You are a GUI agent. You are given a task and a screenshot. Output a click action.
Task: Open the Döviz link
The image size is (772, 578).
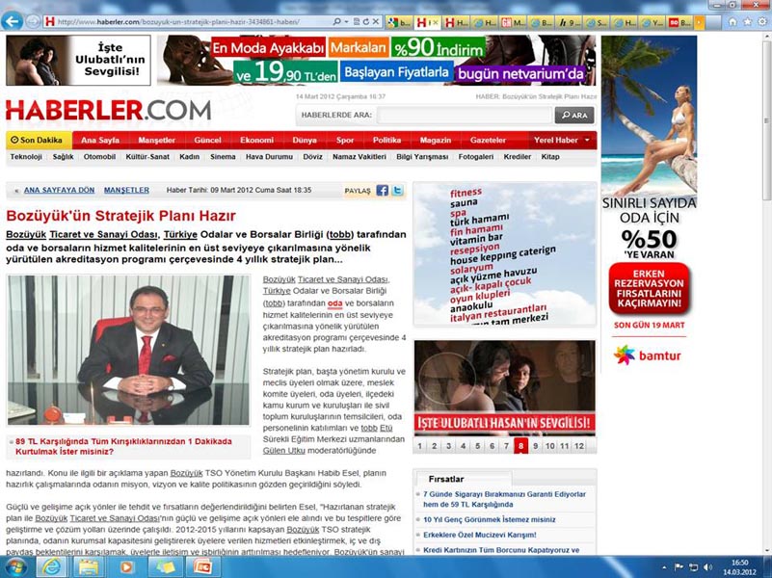(312, 157)
